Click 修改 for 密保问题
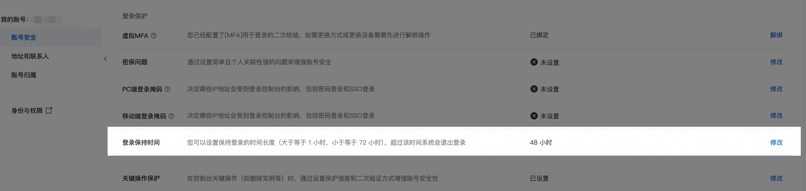 click(x=776, y=62)
